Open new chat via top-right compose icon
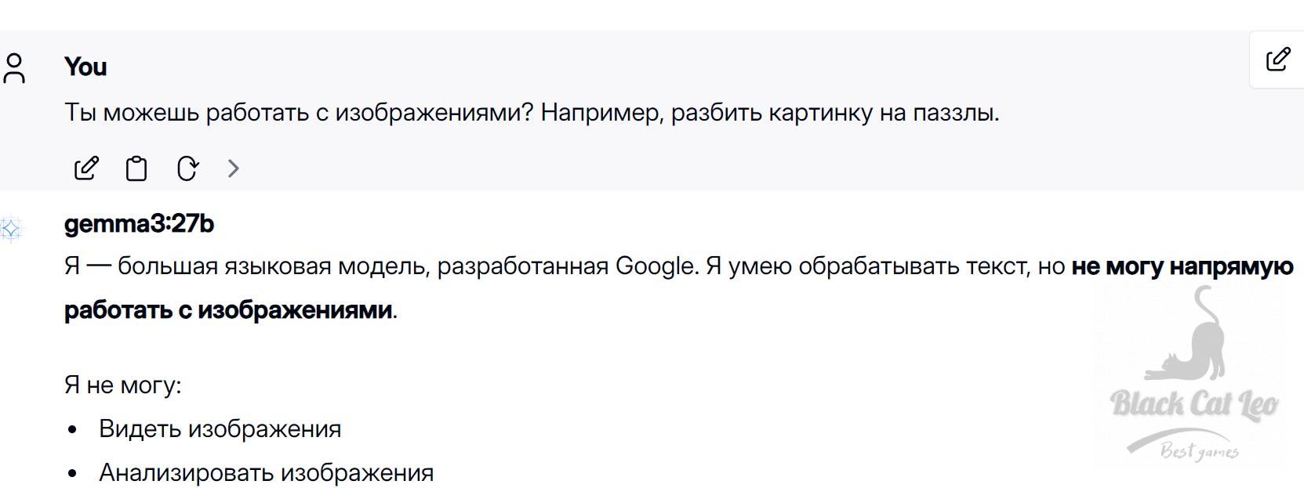 1278,60
